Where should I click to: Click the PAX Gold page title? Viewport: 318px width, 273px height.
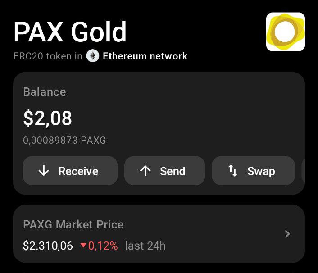click(70, 32)
